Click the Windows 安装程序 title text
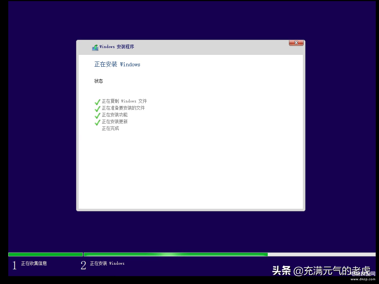The width and height of the screenshot is (379, 284). pos(117,47)
